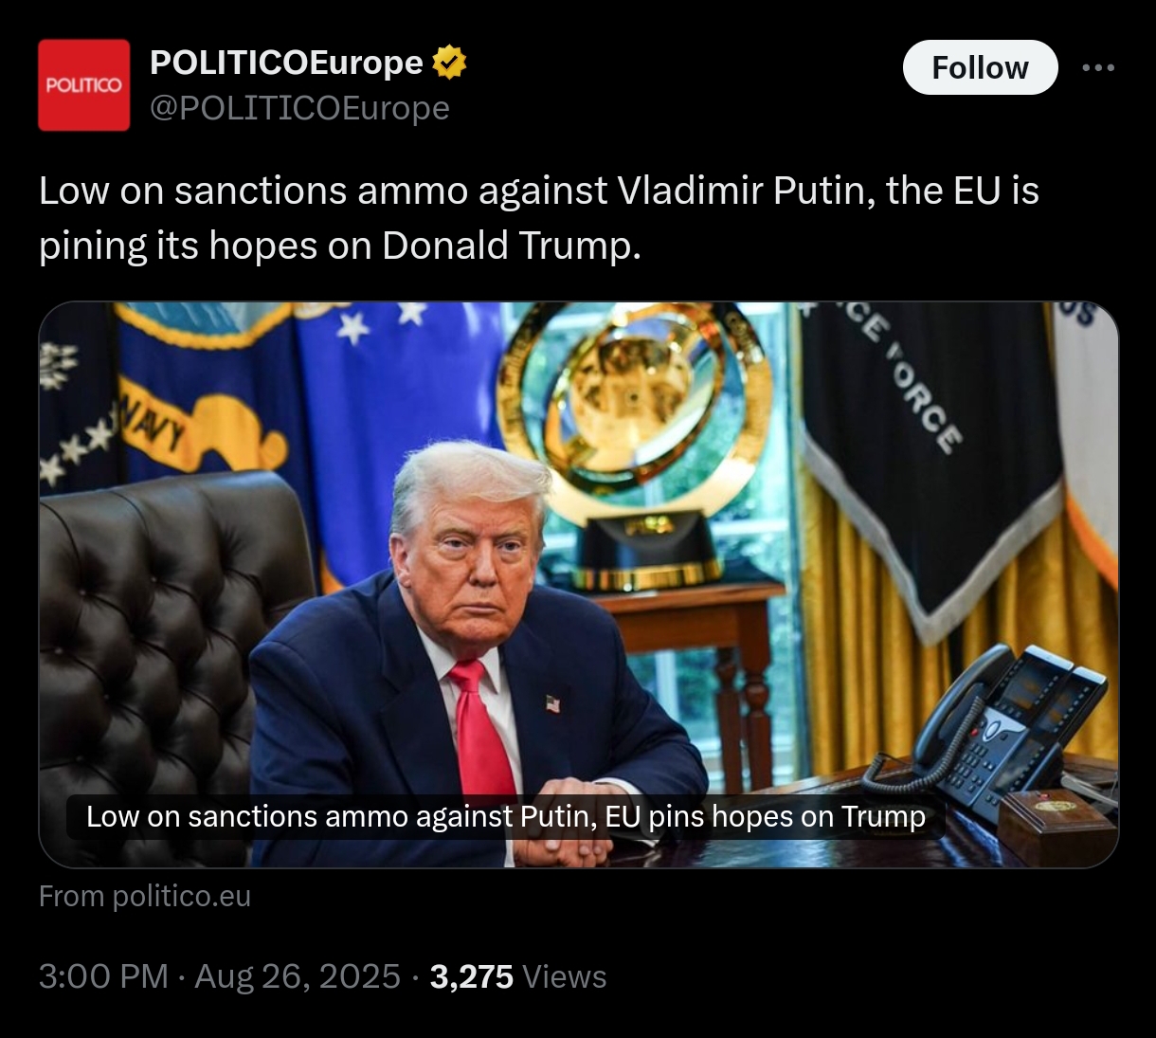
Task: Open the article card headline caption
Action: click(505, 817)
